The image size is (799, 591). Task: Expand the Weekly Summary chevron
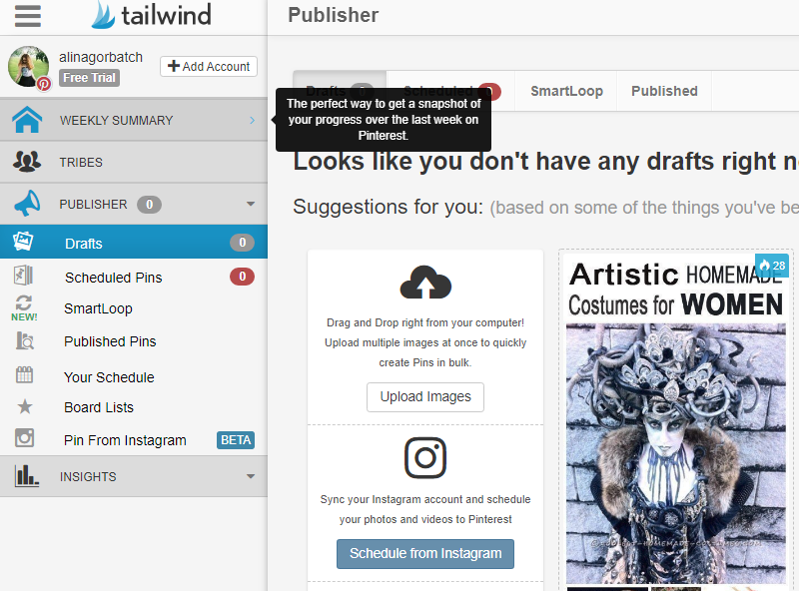[253, 120]
